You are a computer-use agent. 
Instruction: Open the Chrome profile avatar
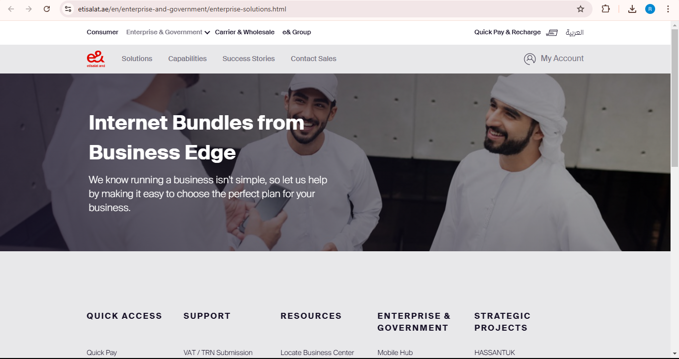click(650, 9)
